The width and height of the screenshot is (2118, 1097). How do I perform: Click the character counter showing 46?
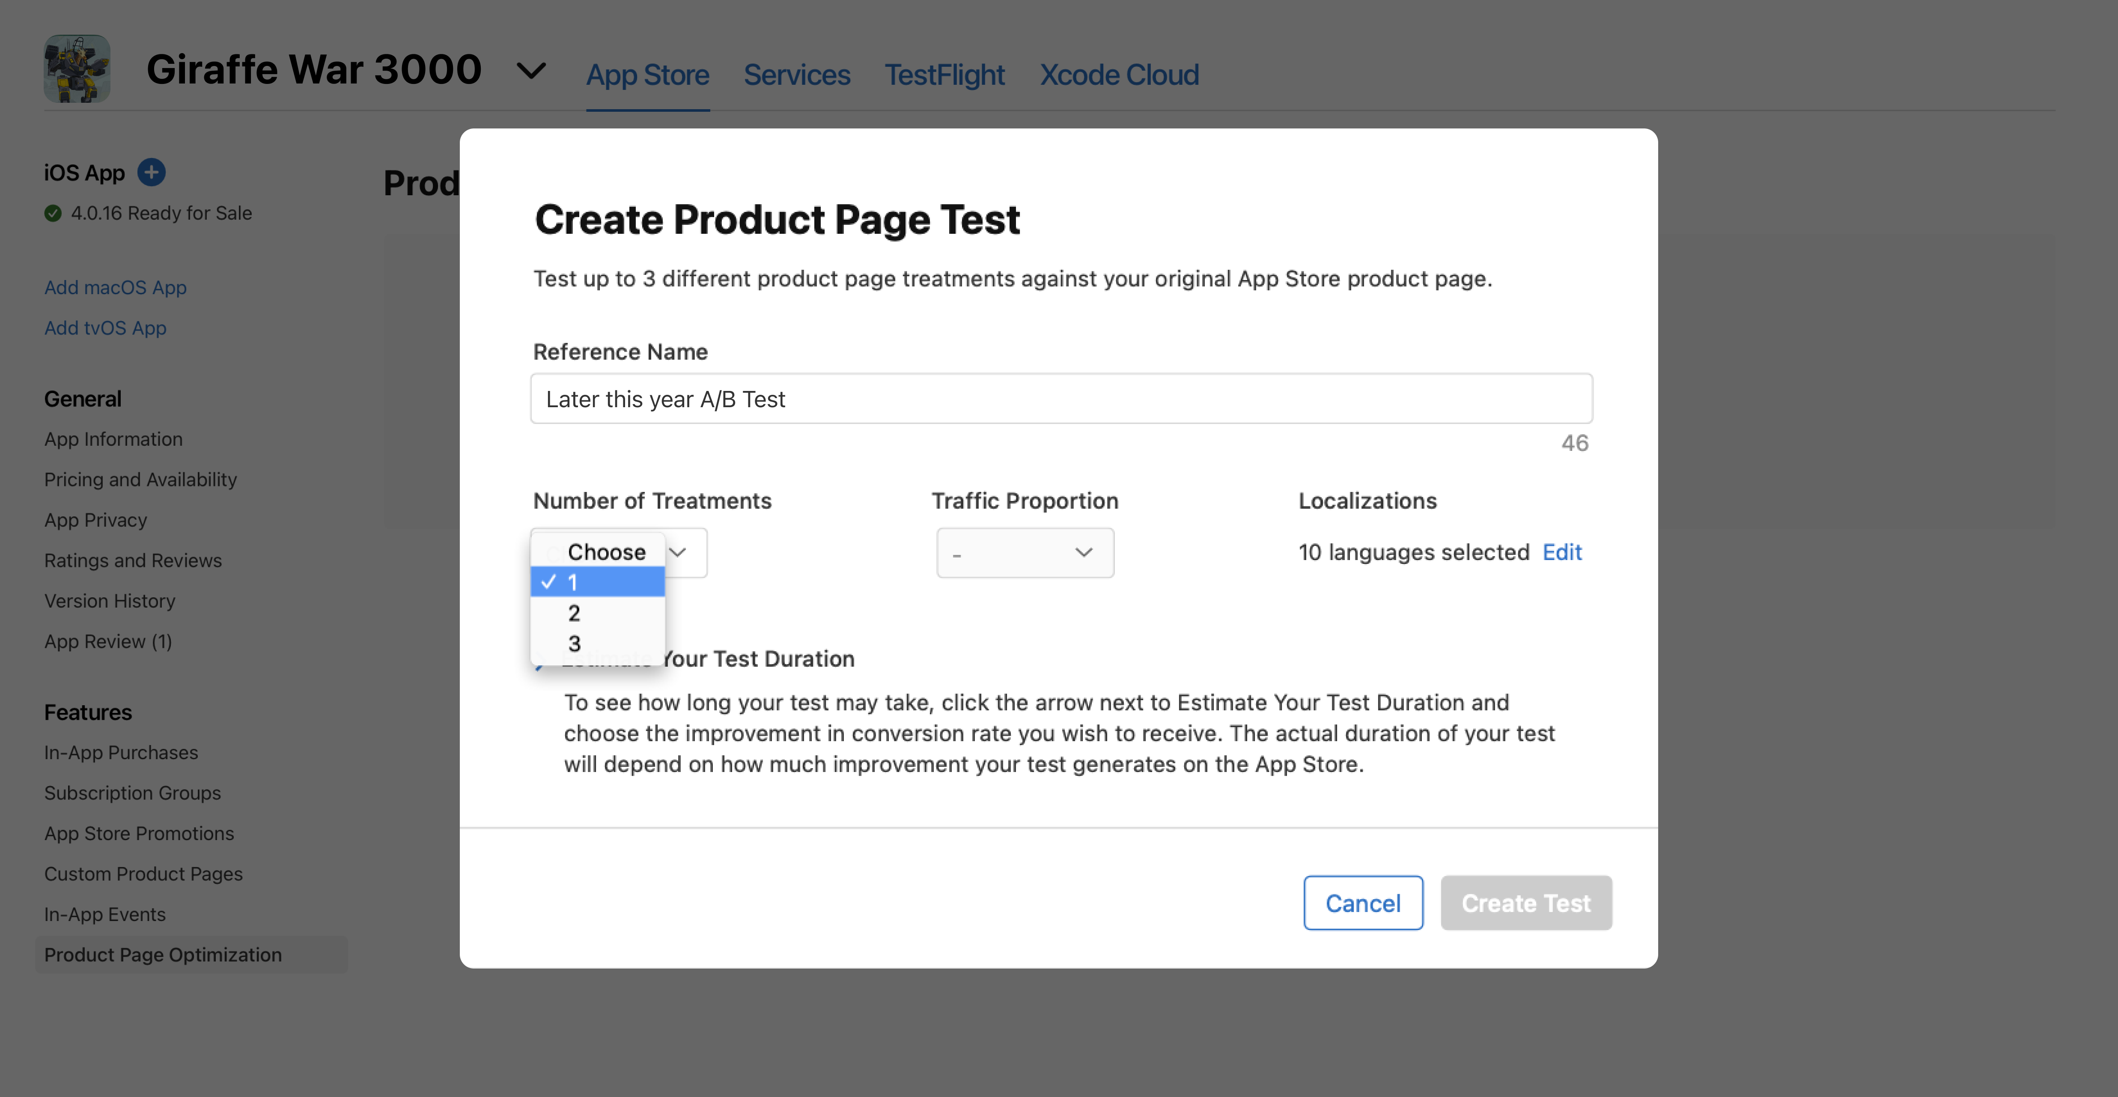coord(1576,443)
